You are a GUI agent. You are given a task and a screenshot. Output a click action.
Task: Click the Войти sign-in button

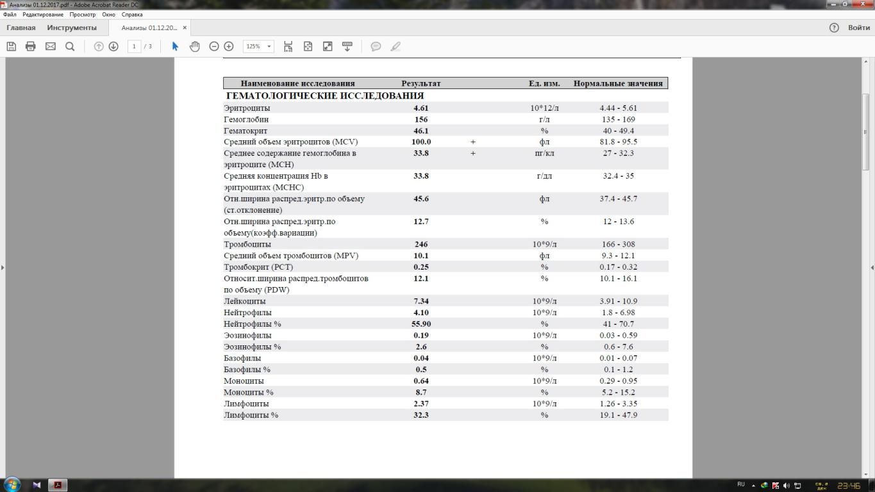click(x=858, y=28)
